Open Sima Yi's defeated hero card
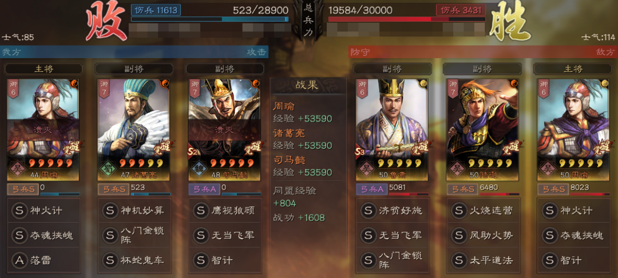The image size is (618, 278). 224,130
